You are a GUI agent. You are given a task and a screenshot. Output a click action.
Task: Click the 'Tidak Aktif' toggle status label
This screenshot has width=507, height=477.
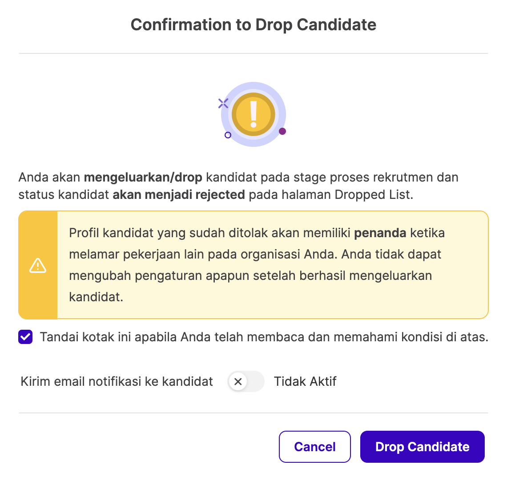305,381
